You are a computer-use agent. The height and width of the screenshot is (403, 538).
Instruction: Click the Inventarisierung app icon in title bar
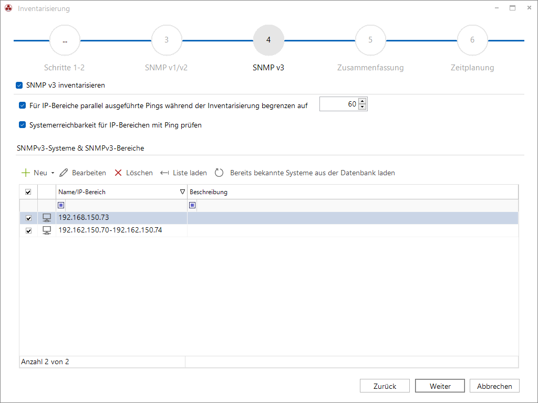(x=8, y=8)
